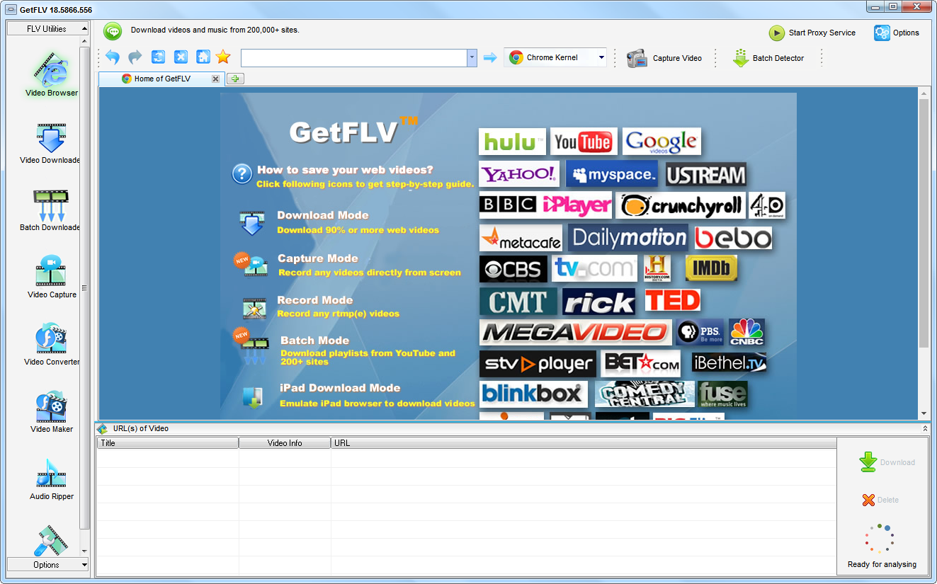This screenshot has height=584, width=937.
Task: Click the browser page vertical scrollbar
Action: coord(924,223)
